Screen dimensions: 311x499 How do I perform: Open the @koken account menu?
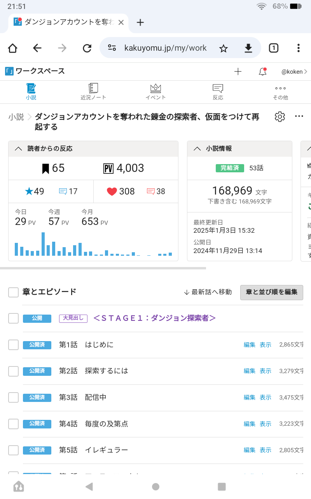pyautogui.click(x=294, y=71)
